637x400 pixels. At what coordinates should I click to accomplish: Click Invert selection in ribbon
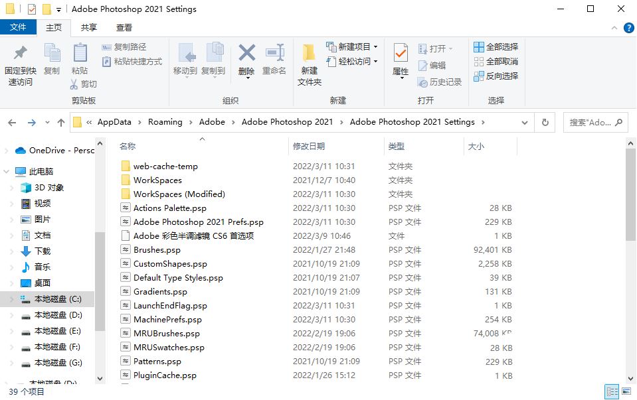496,76
